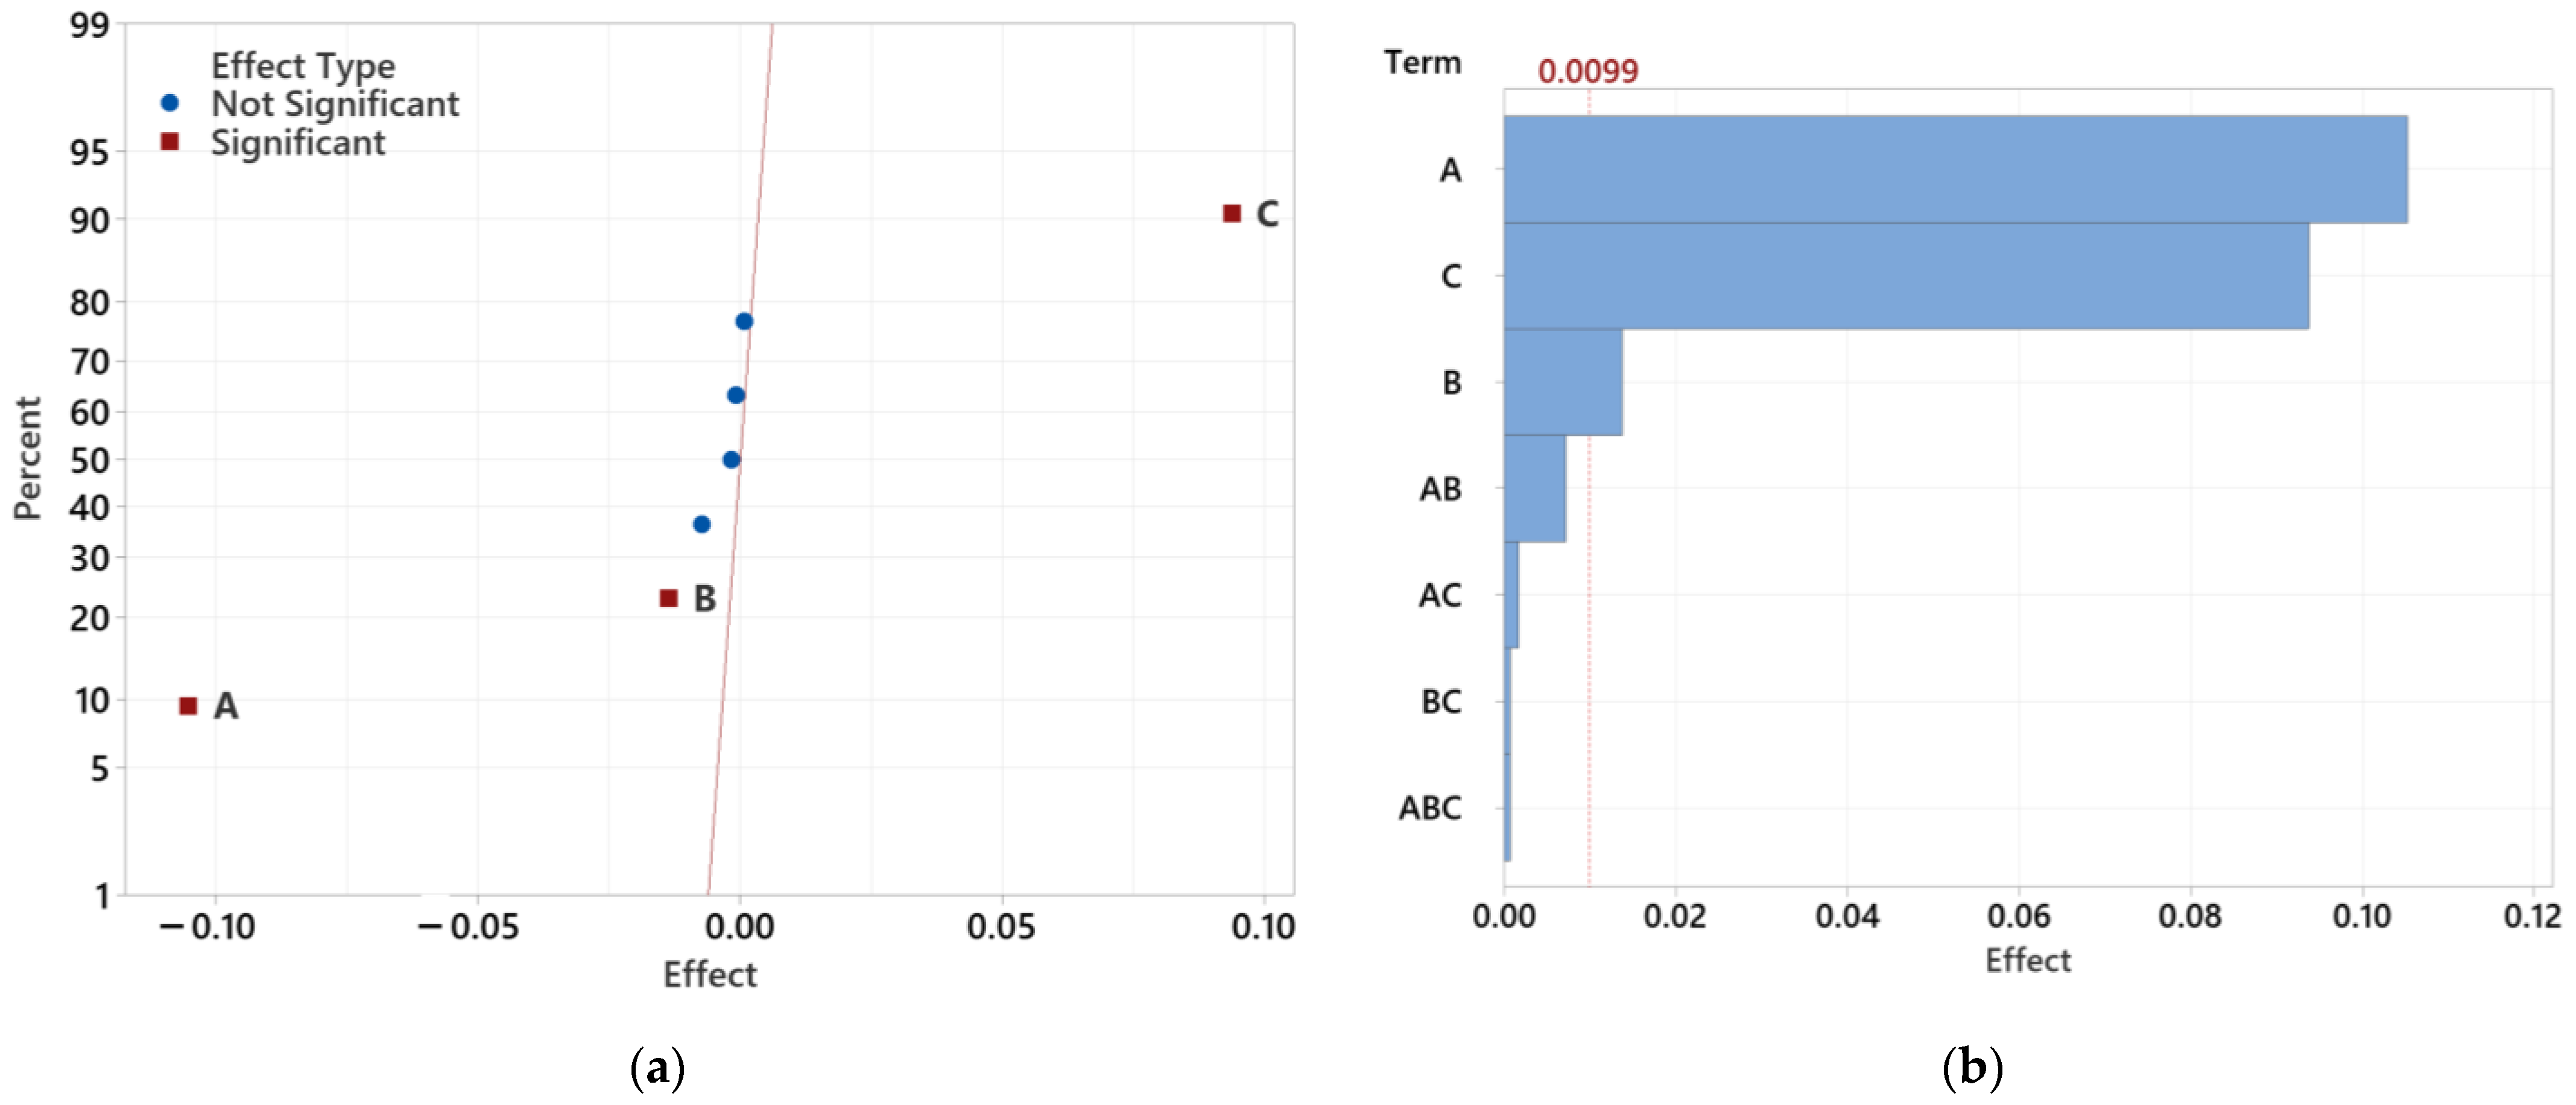This screenshot has height=1105, width=2576.
Task: Select the blue data point at 50 percent
Action: [x=731, y=460]
